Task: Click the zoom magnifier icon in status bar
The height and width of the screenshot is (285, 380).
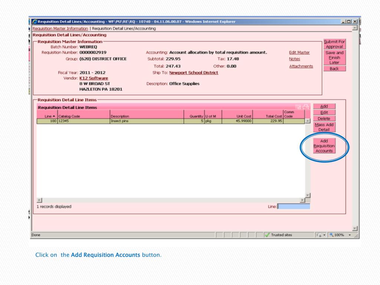Action: [x=331, y=235]
